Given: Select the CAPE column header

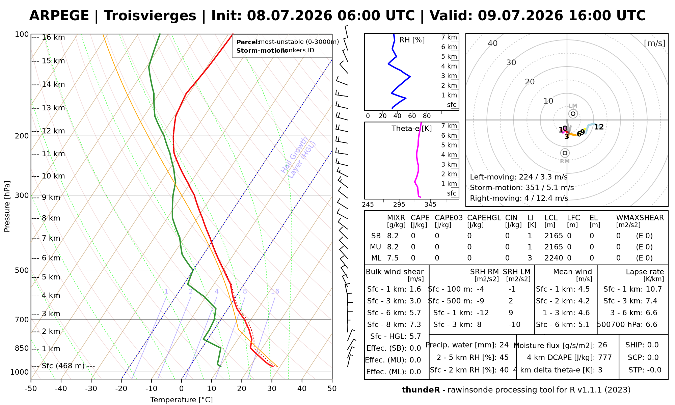Looking at the screenshot, I should click(420, 218).
